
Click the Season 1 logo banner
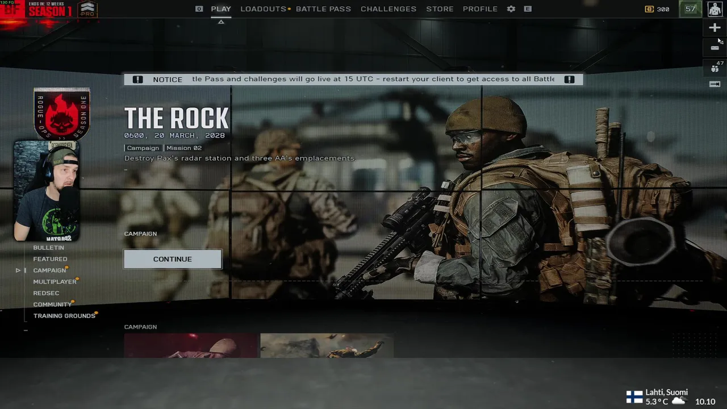coord(37,9)
